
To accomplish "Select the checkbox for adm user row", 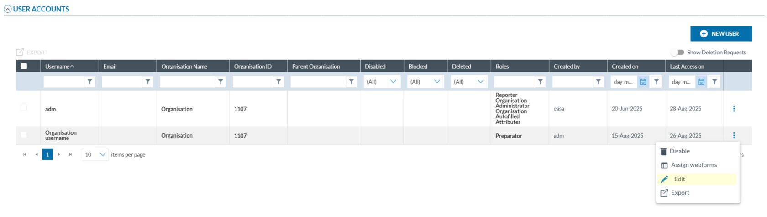I will point(24,108).
